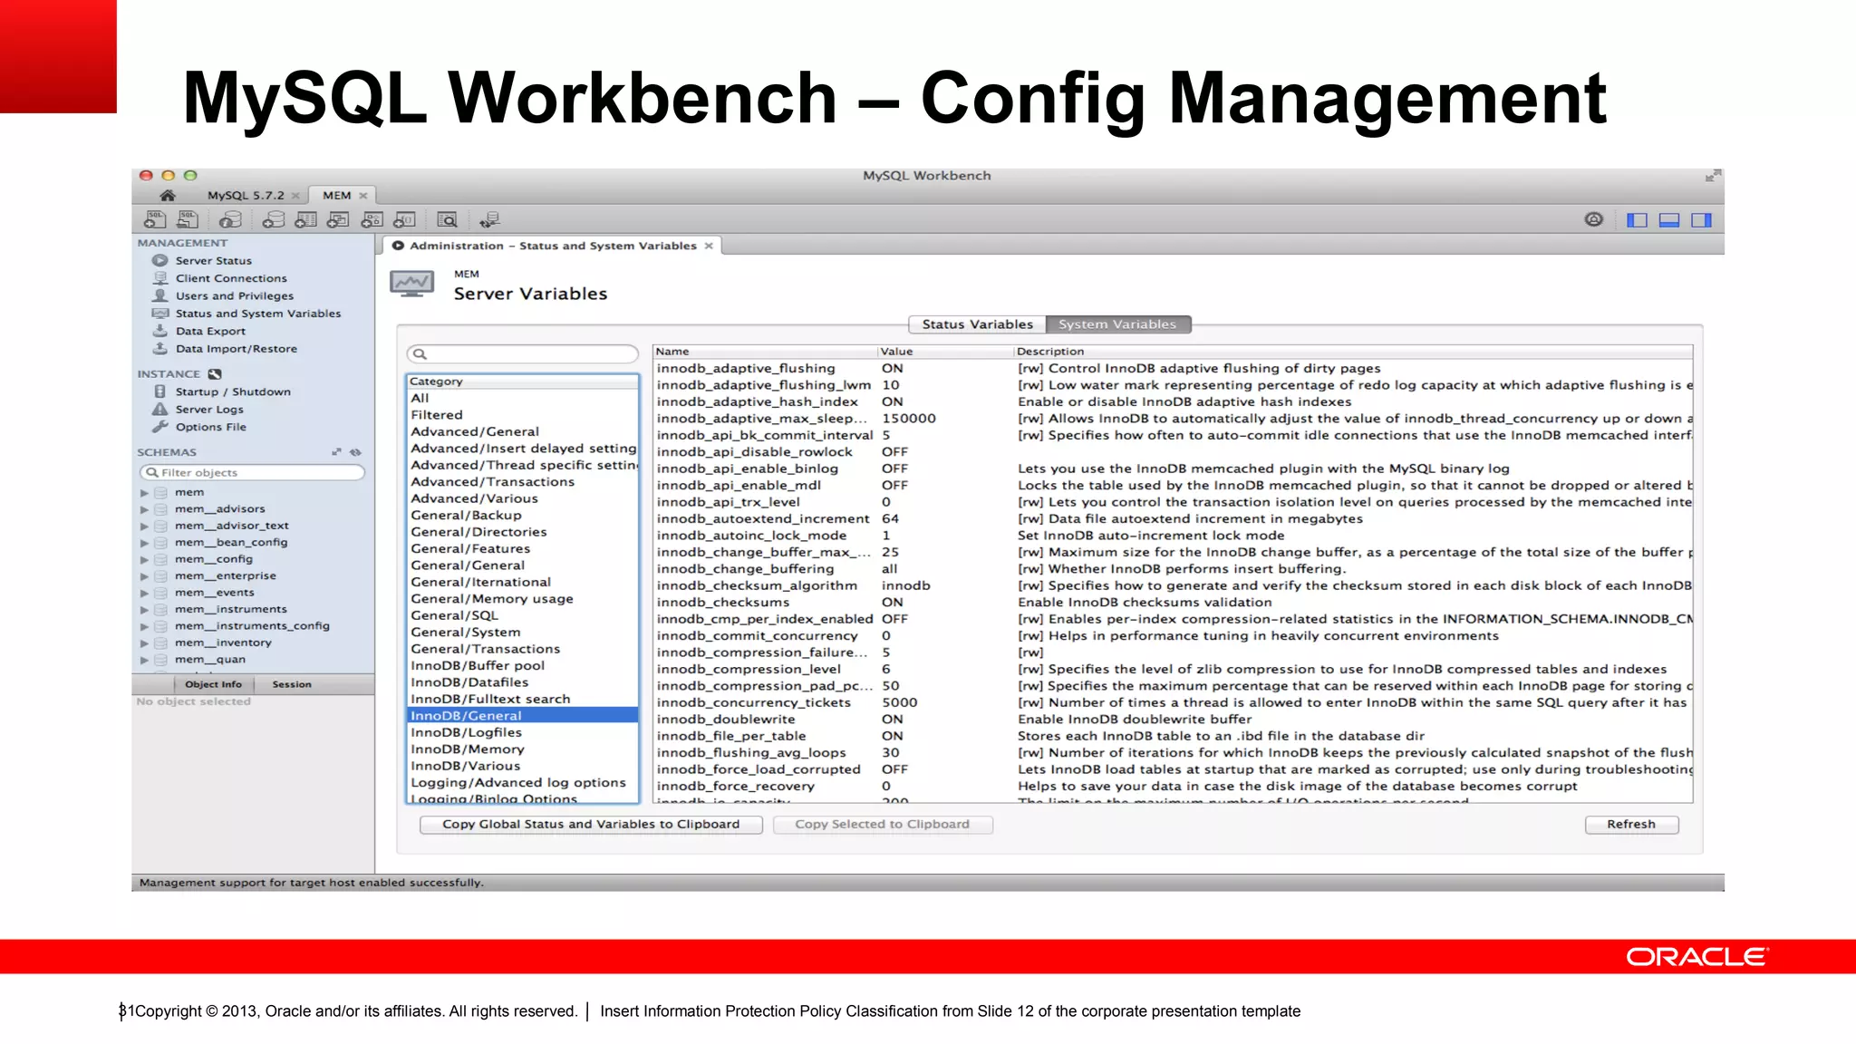Switch to the MySQL 5.7.2 connection tab
This screenshot has height=1044, width=1856.
pyautogui.click(x=246, y=195)
